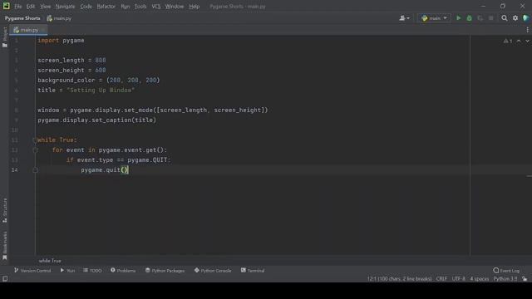
Task: Click the warnings indicator in the editor corner
Action: click(x=508, y=41)
